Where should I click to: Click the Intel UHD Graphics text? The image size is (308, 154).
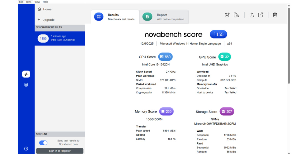click(215, 64)
